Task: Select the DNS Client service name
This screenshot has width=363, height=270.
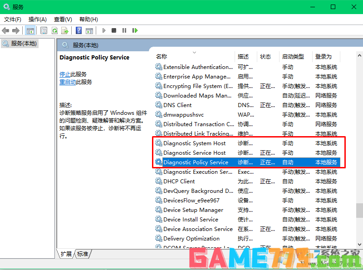Action: point(177,105)
